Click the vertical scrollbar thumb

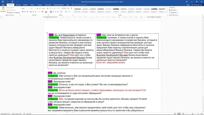(x=203, y=88)
